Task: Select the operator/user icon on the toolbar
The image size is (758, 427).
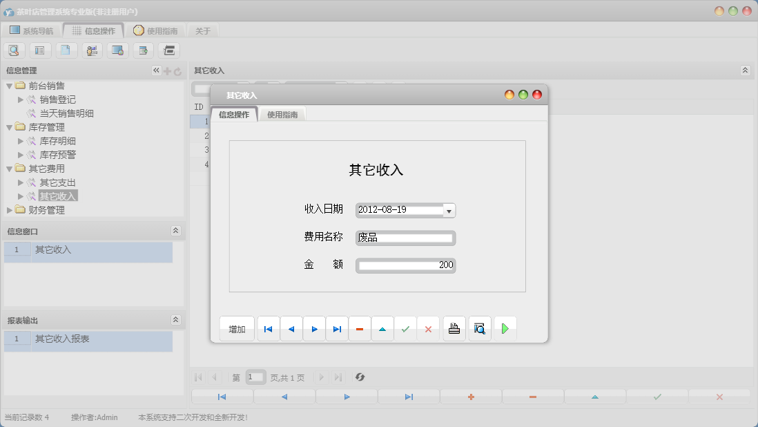Action: click(92, 50)
